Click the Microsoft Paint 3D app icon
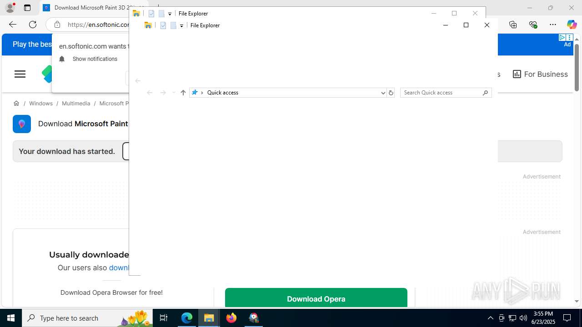Viewport: 582px width, 327px height. pos(22,124)
